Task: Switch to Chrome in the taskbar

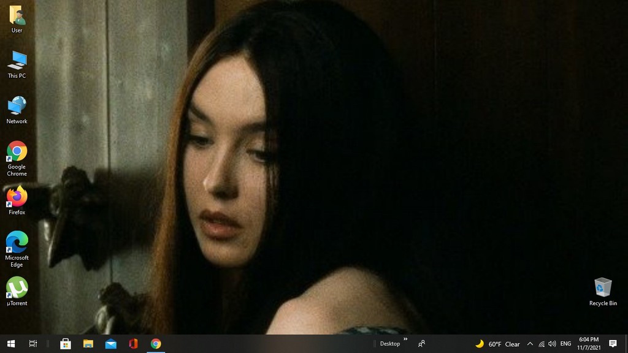Action: (156, 344)
